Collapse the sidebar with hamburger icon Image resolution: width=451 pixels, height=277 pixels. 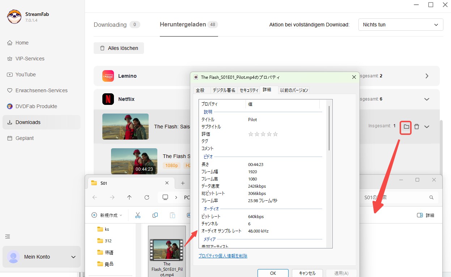click(8, 236)
